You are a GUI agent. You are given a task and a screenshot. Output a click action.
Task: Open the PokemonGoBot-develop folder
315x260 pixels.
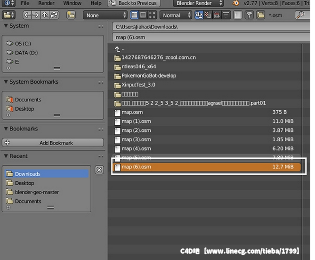pyautogui.click(x=207, y=76)
